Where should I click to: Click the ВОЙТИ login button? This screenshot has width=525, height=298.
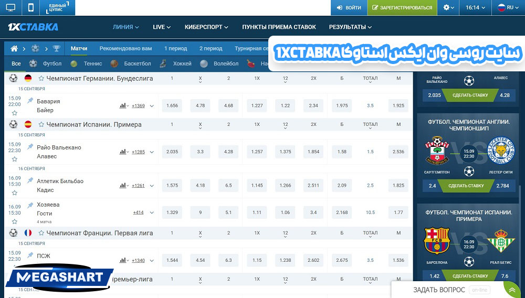click(349, 7)
